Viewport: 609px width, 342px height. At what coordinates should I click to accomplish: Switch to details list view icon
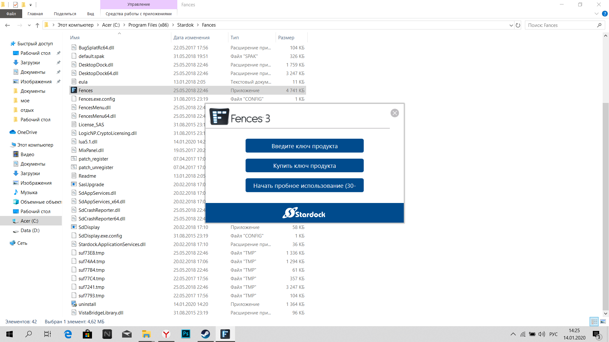[594, 321]
